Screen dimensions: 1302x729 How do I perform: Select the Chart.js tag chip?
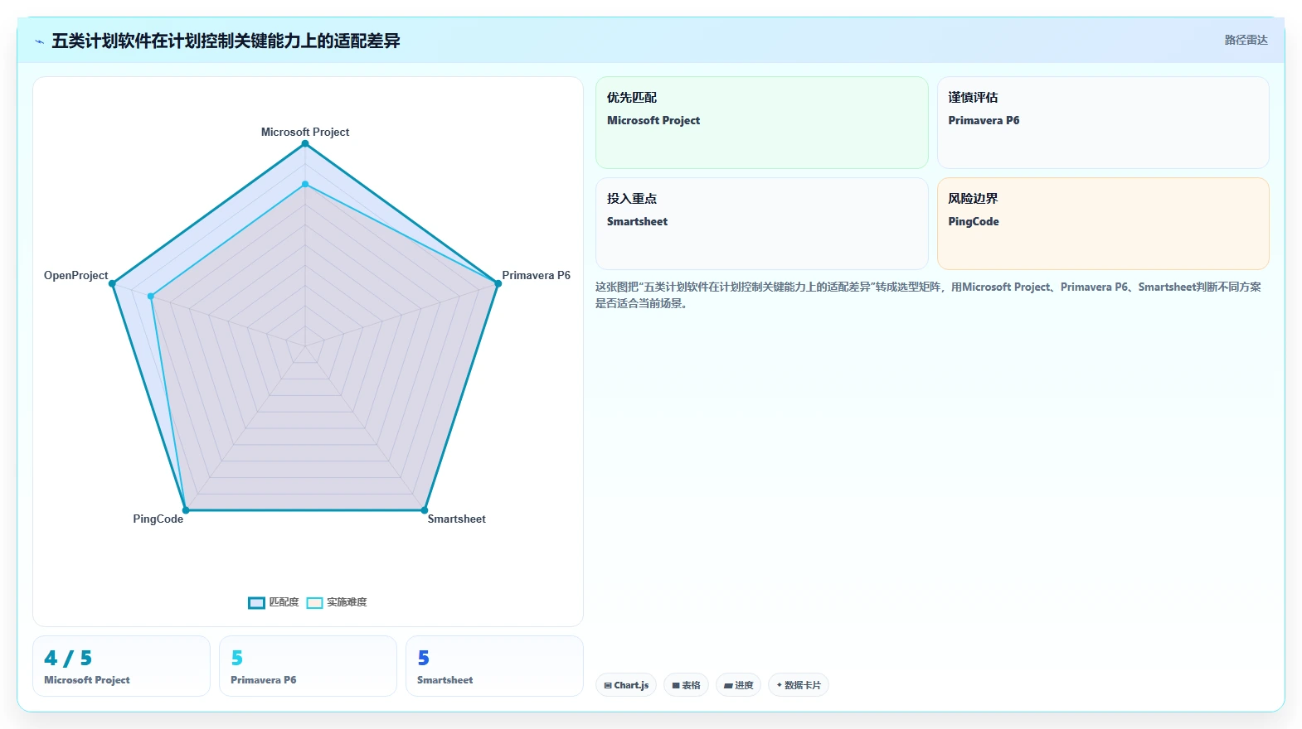tap(626, 685)
